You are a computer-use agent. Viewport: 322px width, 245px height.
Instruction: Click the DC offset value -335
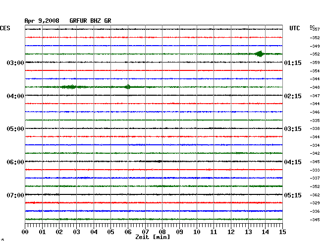(x=315, y=121)
